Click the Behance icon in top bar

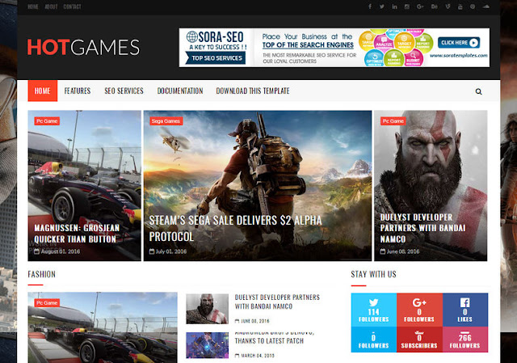pyautogui.click(x=435, y=6)
